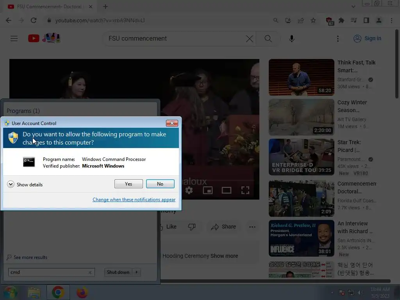Open the tab search dropdown arrow

[x=353, y=7]
